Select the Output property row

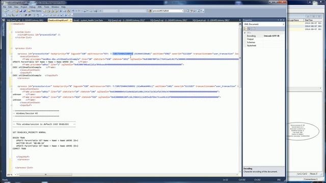(264, 39)
